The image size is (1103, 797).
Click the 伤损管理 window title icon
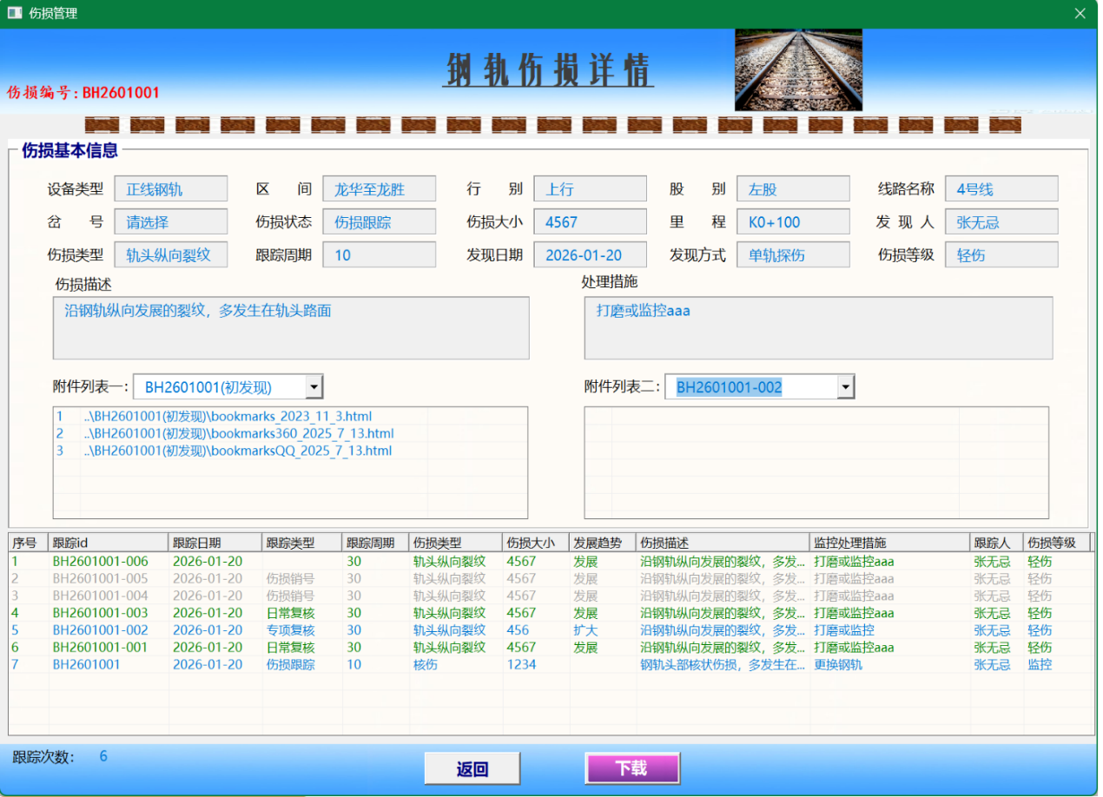coord(14,13)
